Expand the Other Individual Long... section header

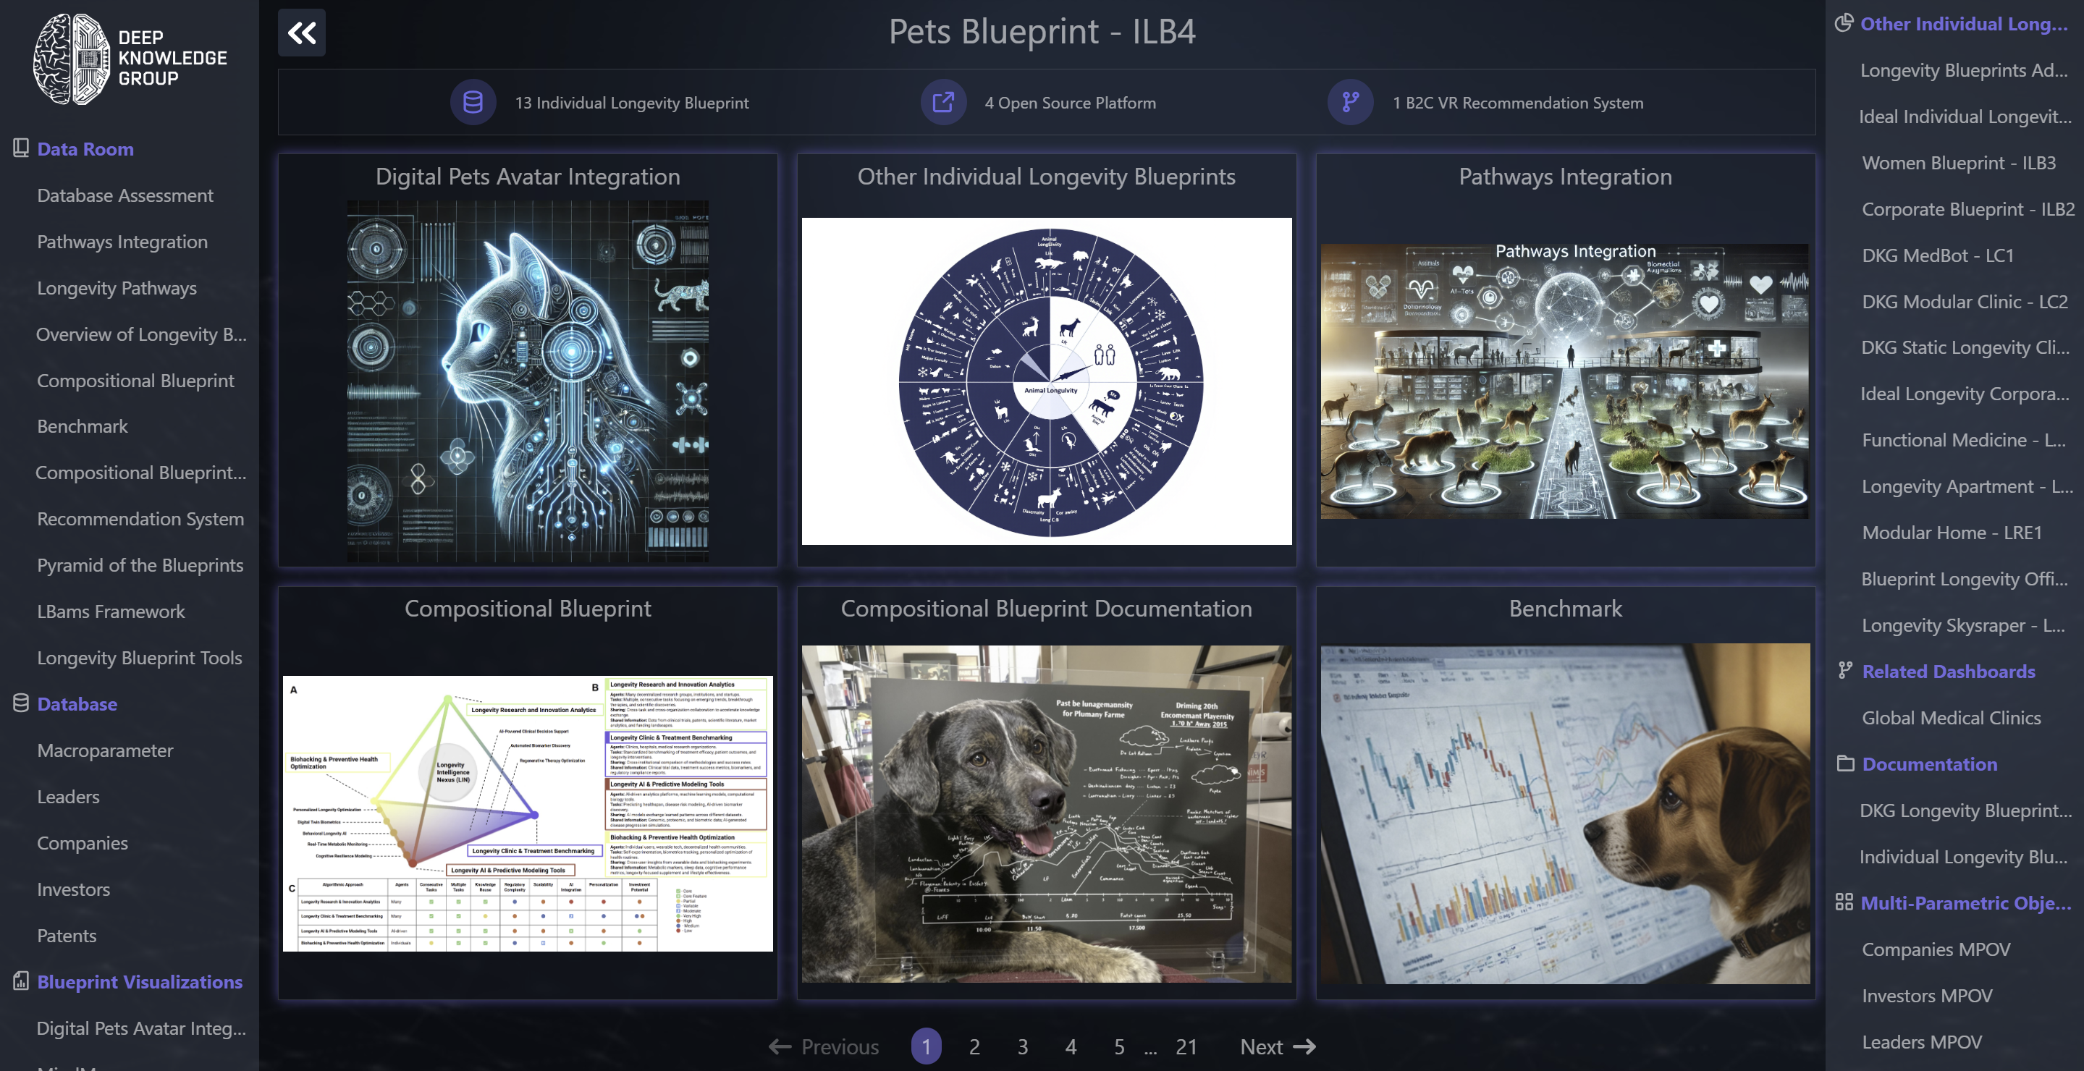[x=1963, y=25]
